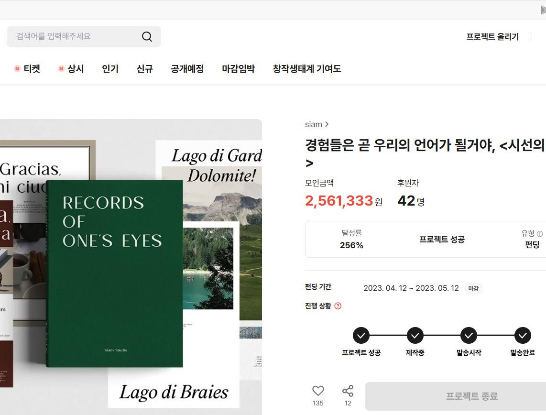The width and height of the screenshot is (546, 415).
Task: Open the 마감임박 tab
Action: tap(238, 68)
